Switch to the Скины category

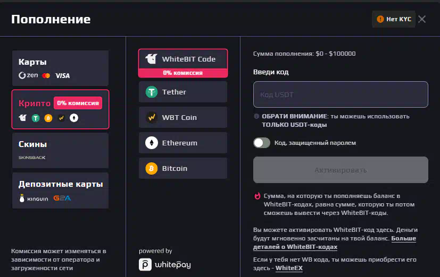[x=60, y=151]
